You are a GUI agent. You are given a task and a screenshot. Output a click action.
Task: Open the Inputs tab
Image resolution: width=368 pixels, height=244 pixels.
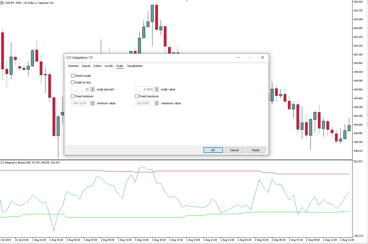pyautogui.click(x=86, y=66)
